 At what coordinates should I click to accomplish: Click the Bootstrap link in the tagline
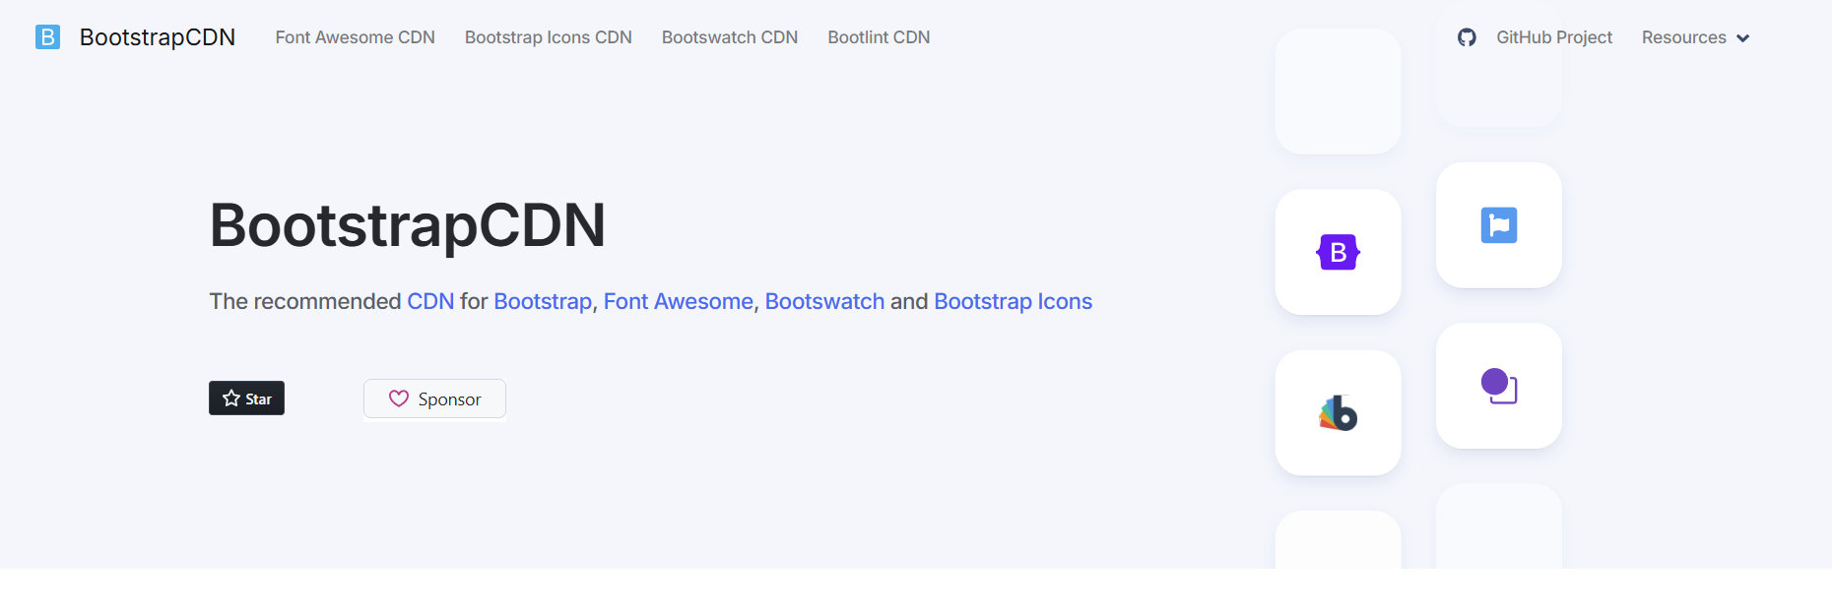(542, 301)
